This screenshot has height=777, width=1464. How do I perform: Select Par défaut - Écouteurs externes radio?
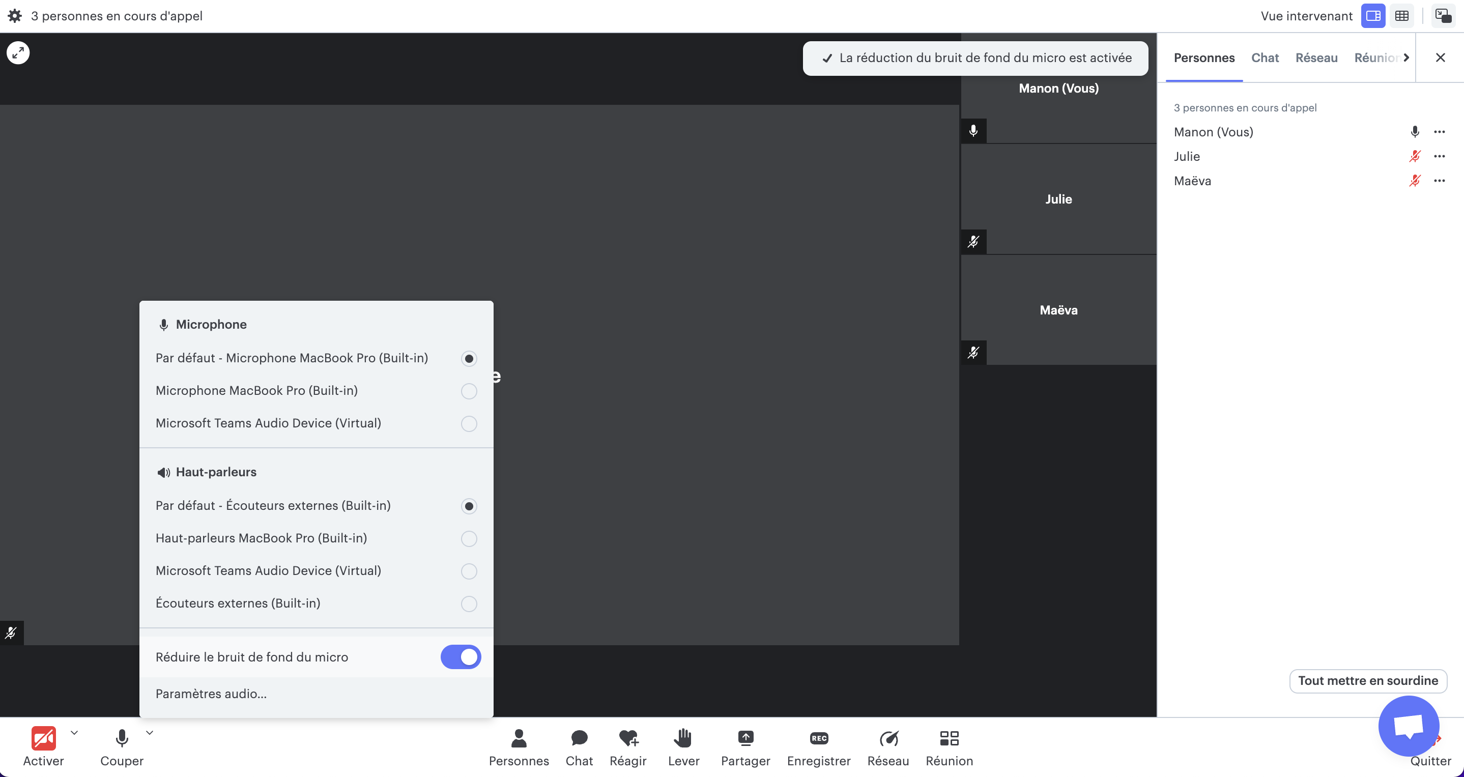click(469, 506)
